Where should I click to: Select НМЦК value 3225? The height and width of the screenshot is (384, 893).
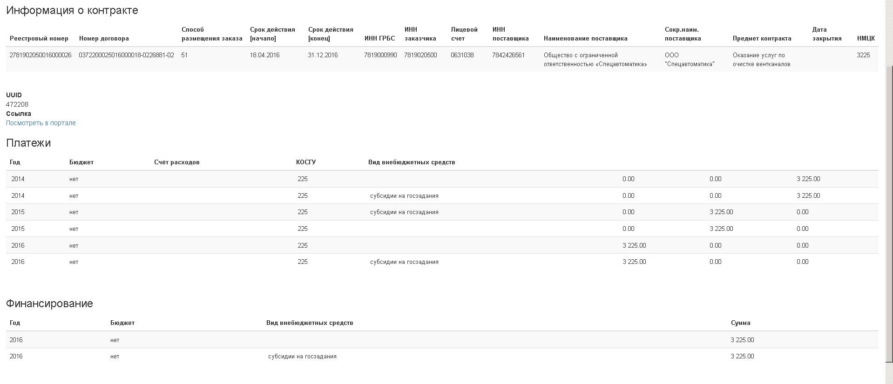[863, 55]
